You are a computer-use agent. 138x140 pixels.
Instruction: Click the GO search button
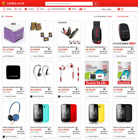(x=95, y=4)
